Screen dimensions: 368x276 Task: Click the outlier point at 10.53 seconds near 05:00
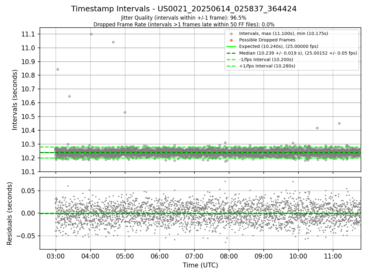125,112
